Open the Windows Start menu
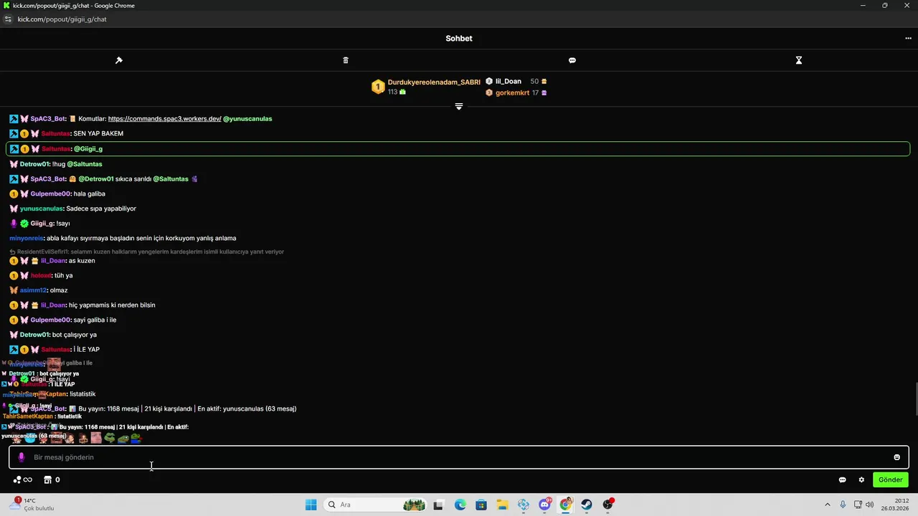Screen dimensions: 918x516 click(311, 505)
